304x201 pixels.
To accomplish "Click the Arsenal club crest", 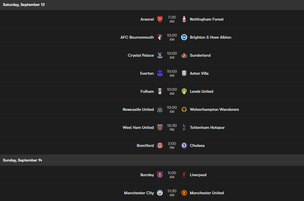I will tap(160, 19).
